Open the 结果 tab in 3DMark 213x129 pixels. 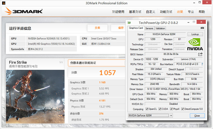coord(180,12)
